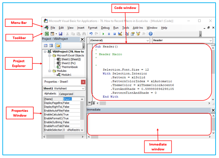Screen dimensions: 219x158
Task: Click the EnableCalculation True value
Action: point(71,114)
